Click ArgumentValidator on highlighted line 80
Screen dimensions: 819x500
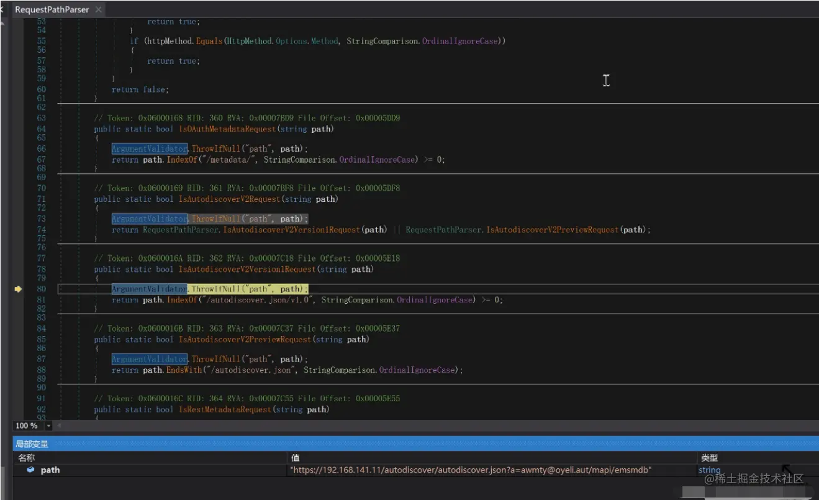150,289
